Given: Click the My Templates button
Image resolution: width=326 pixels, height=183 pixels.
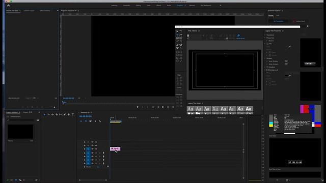Looking at the screenshot, I should (279, 21).
